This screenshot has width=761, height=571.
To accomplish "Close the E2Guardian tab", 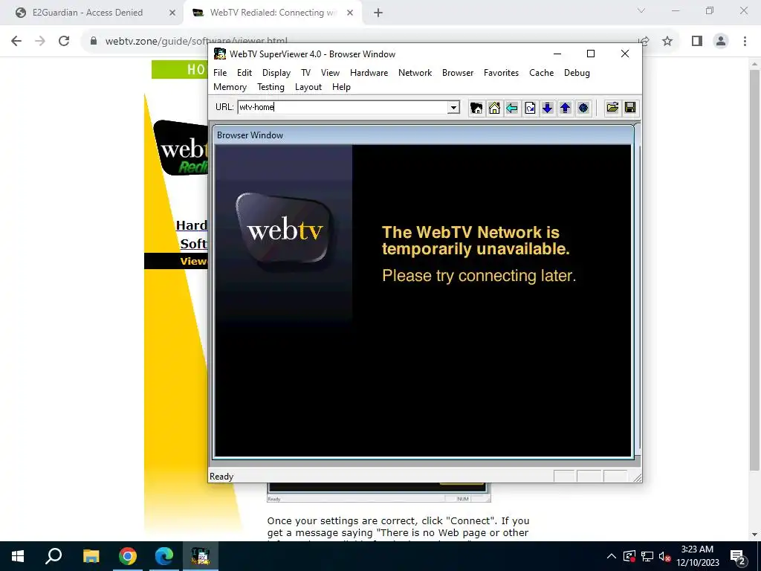I will (172, 13).
